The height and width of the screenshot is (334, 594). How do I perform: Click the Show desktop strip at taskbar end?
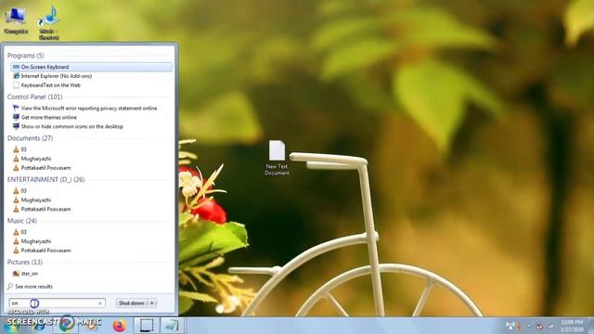point(590,326)
